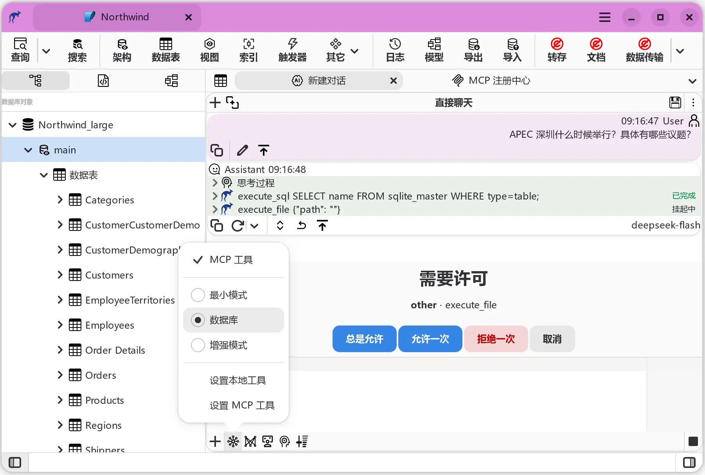Open the 索引 index tool

[x=248, y=50]
